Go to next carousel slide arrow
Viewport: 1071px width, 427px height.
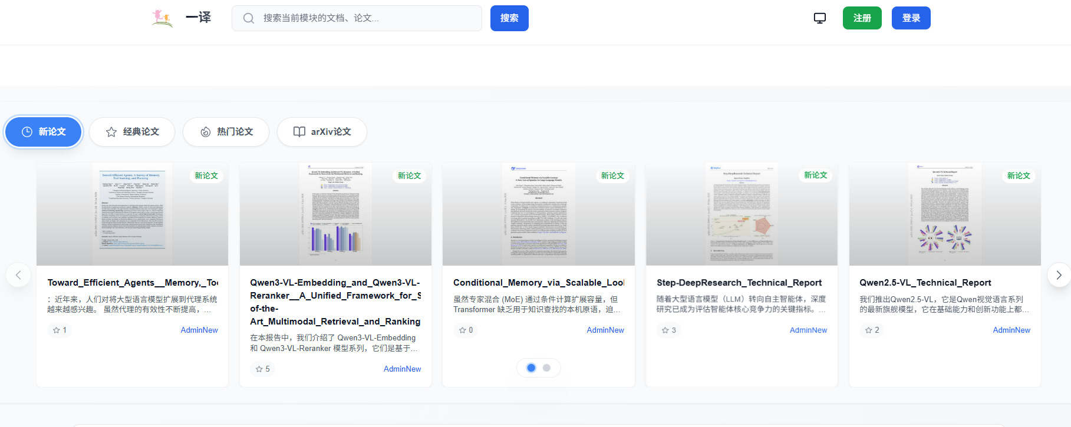[x=1059, y=275]
